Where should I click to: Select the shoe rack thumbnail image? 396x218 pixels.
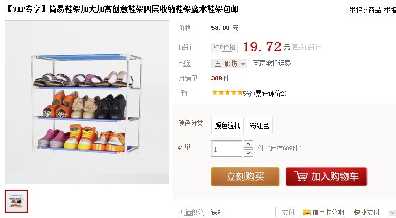tap(16, 201)
